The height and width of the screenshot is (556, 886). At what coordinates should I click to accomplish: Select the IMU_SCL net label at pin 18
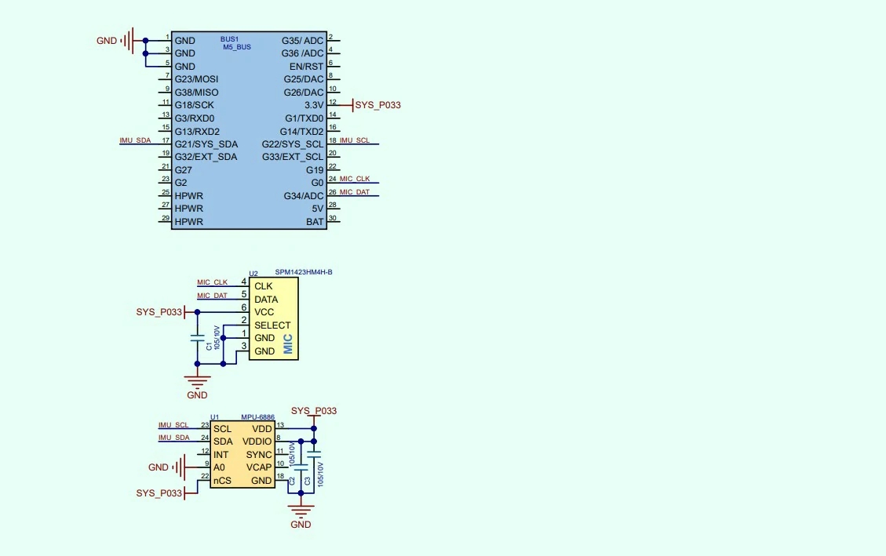355,140
